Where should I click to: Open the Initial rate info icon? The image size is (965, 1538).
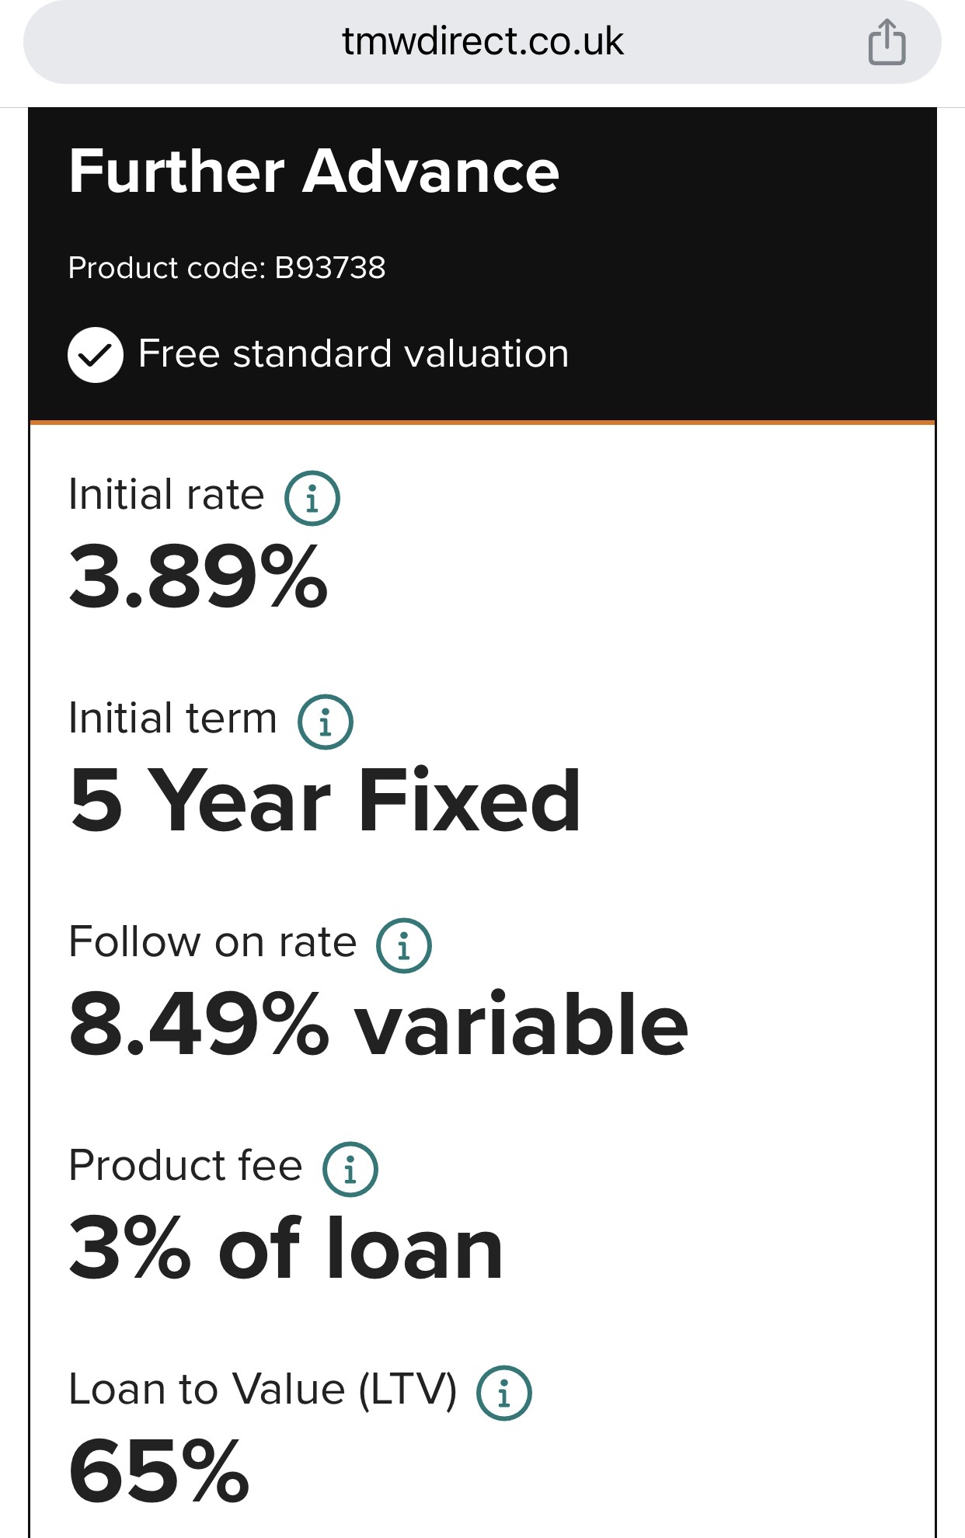(312, 499)
